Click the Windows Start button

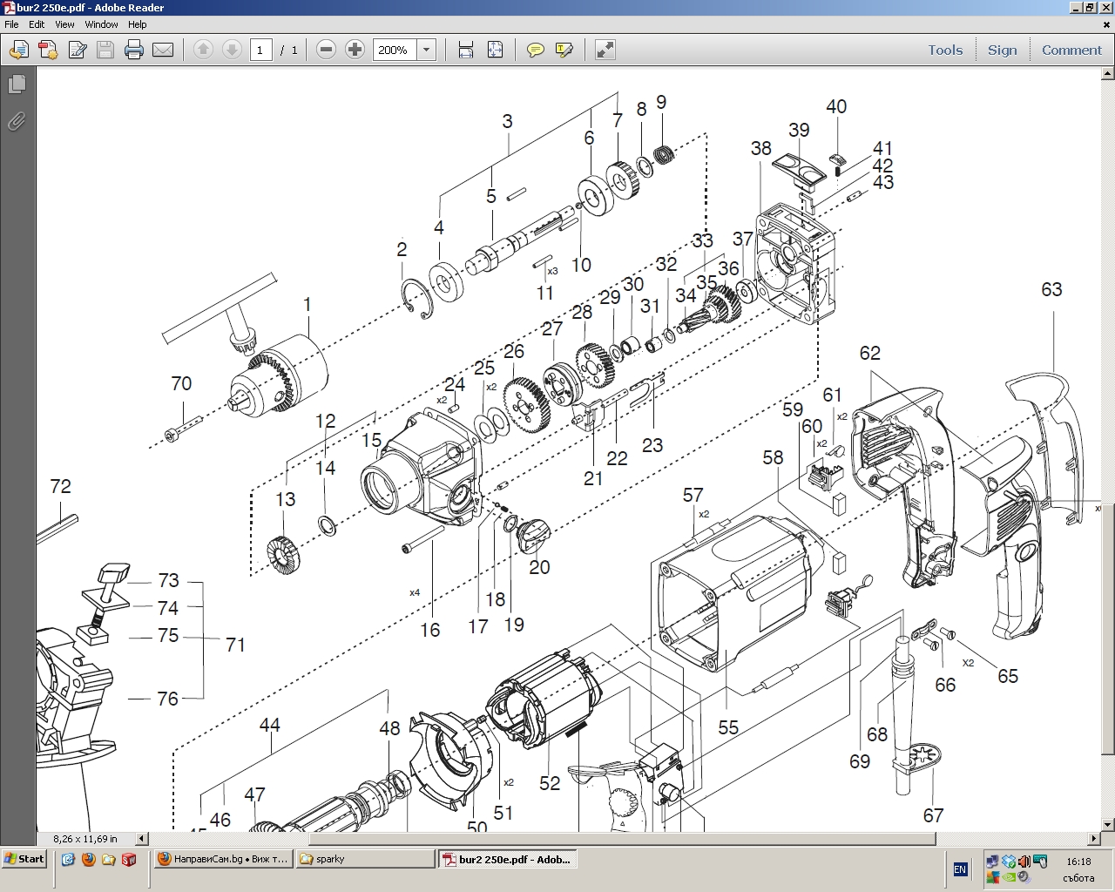(x=24, y=859)
